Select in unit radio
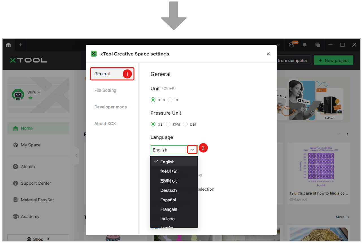Screen dimensions: 362x243 pyautogui.click(x=170, y=100)
